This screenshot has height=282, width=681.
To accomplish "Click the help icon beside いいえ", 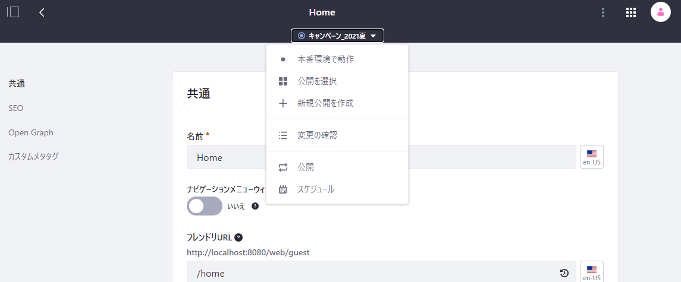I will pos(255,206).
